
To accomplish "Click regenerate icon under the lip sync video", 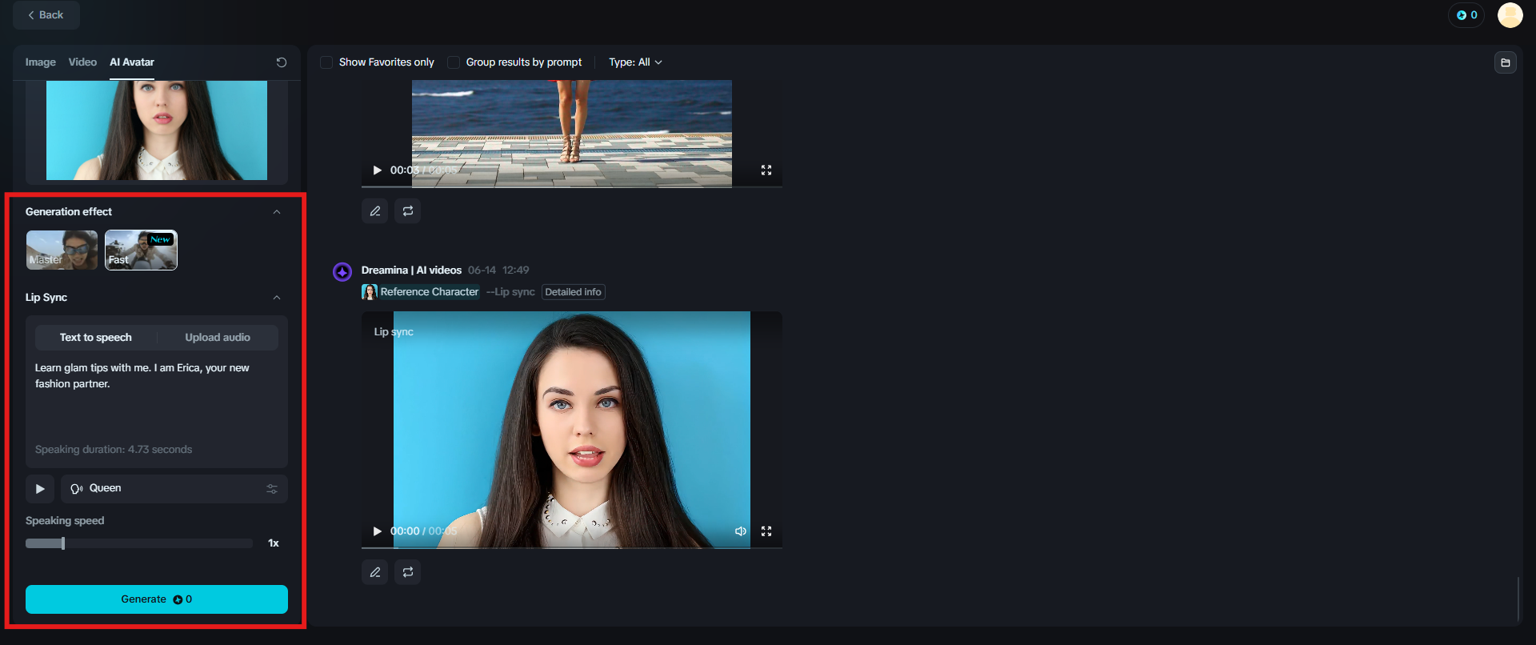I will click(x=408, y=572).
